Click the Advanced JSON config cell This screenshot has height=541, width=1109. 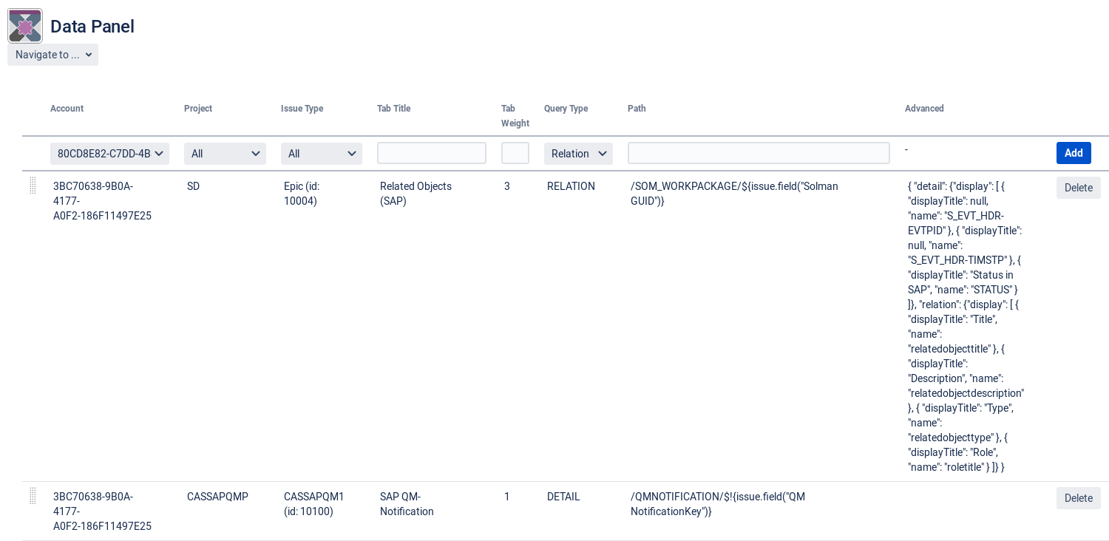pos(965,326)
